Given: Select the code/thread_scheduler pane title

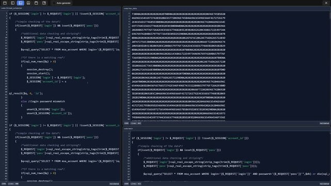Looking at the screenshot, I should pos(11,8).
